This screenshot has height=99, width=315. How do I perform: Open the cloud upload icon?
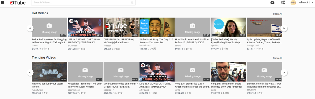tap(272, 3)
